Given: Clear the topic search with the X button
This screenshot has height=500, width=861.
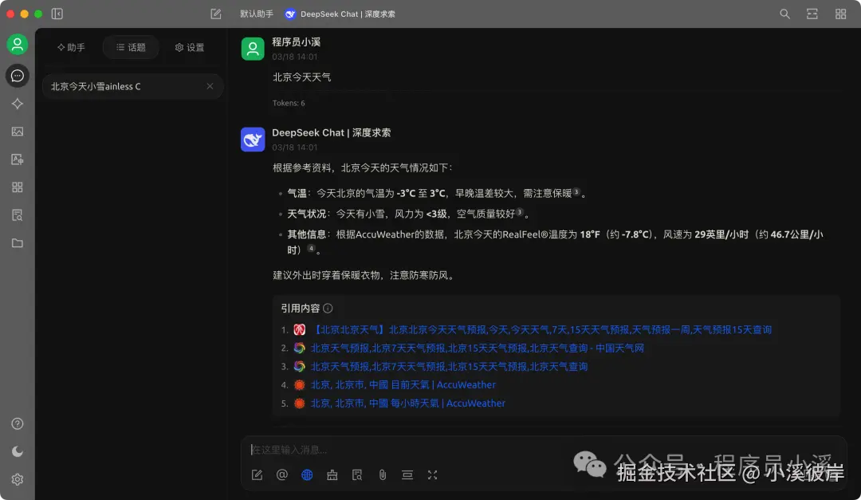Looking at the screenshot, I should tap(210, 85).
